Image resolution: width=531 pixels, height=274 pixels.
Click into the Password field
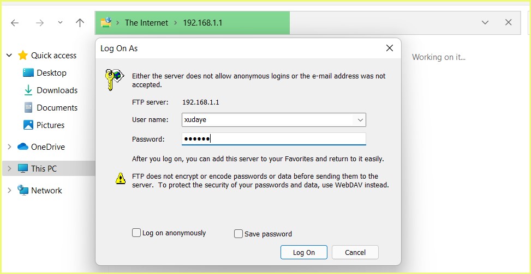click(x=273, y=139)
